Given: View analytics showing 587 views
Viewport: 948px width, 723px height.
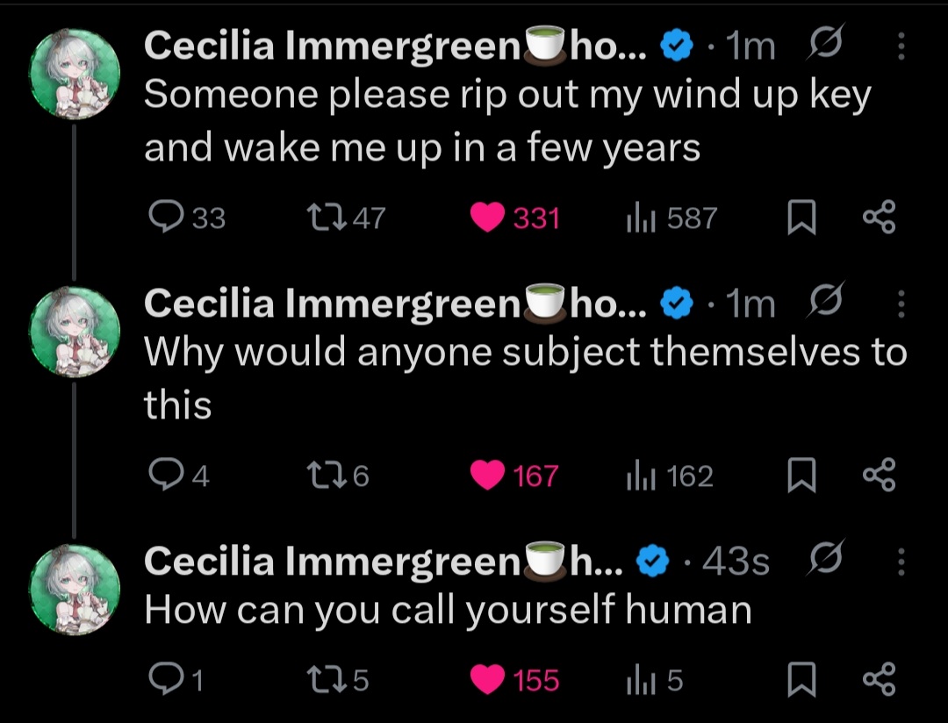Looking at the screenshot, I should tap(637, 218).
